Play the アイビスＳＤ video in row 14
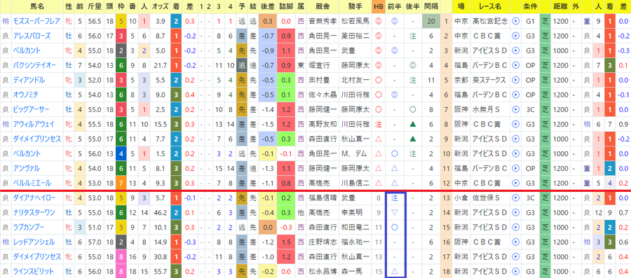This screenshot has width=631, height=278. click(515, 212)
